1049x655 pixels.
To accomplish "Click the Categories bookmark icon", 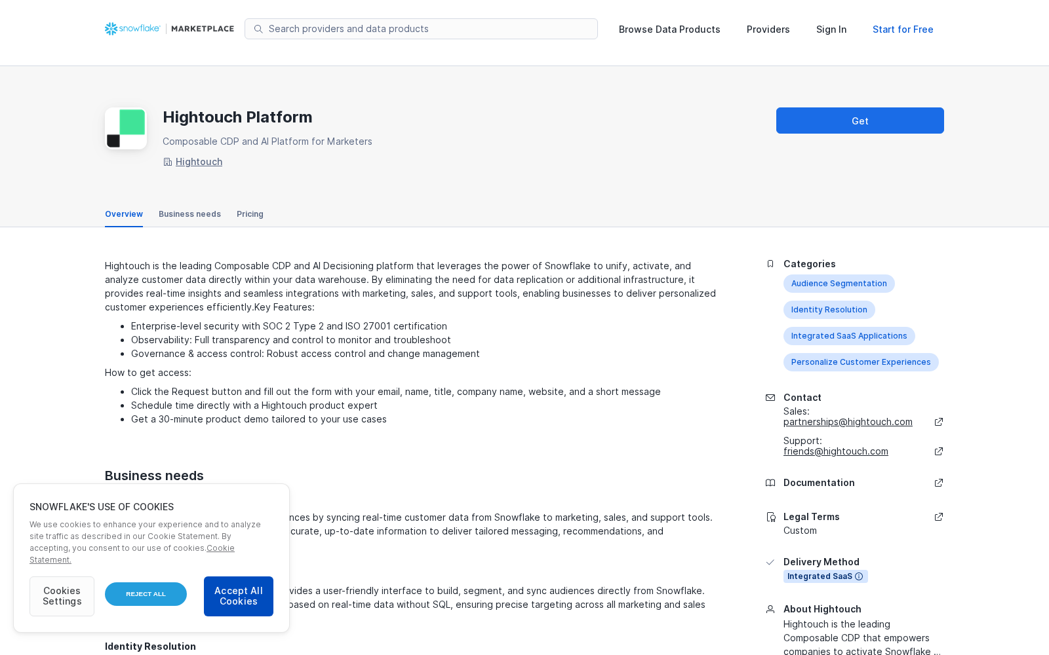I will (x=770, y=264).
